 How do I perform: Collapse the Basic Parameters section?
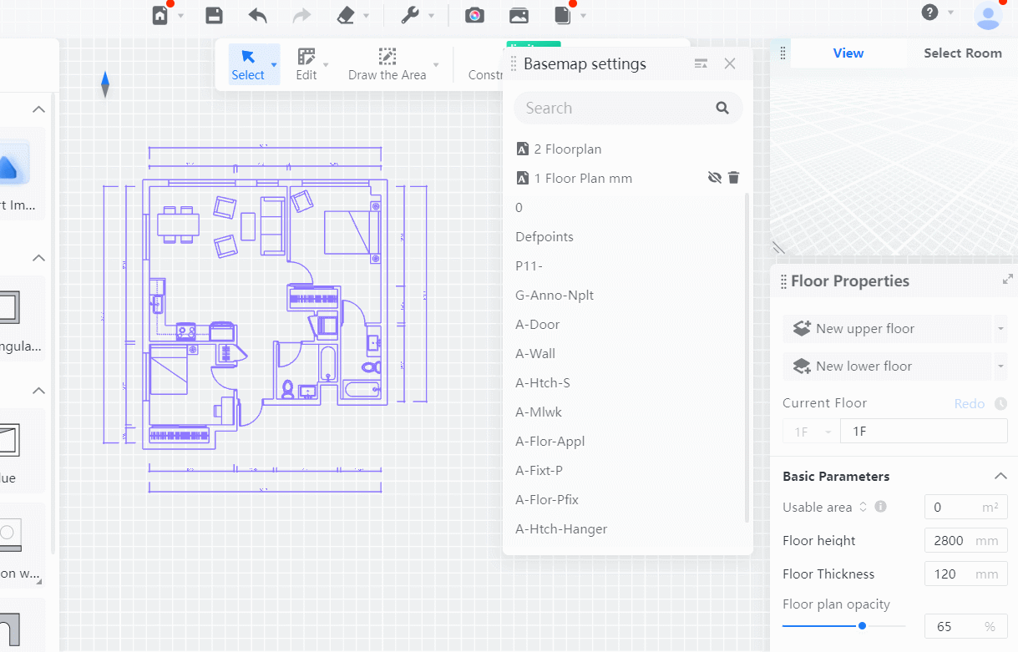click(x=1000, y=476)
